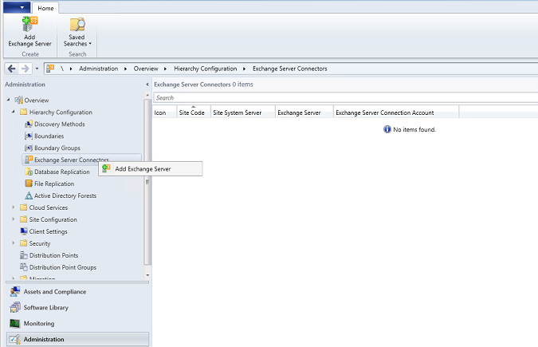This screenshot has height=347, width=538.
Task: Open the Distribution Point Groups icon
Action: point(24,267)
